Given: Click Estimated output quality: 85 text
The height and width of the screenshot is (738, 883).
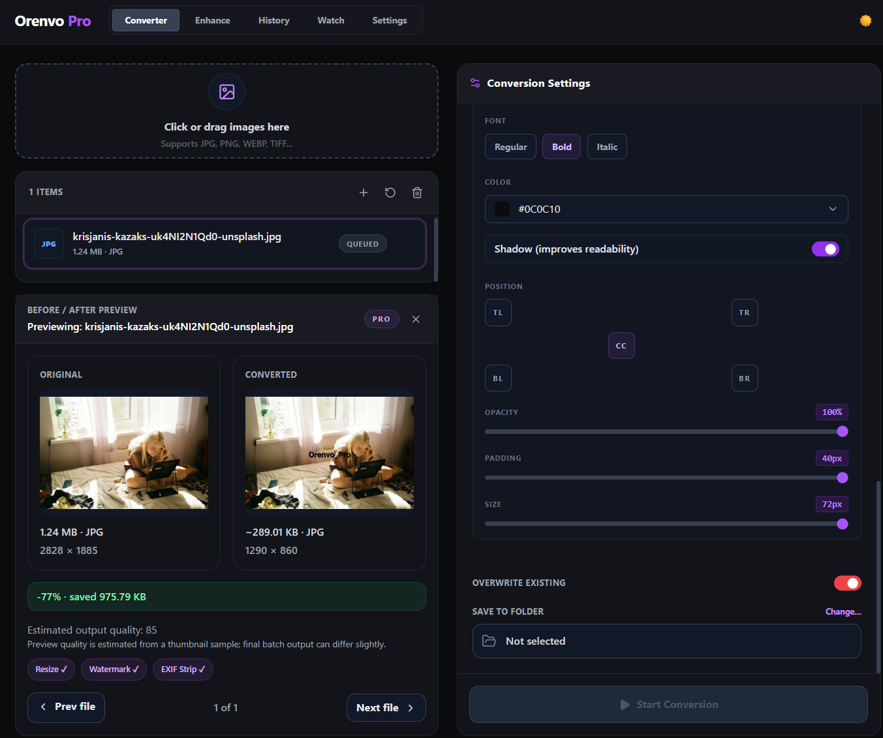Looking at the screenshot, I should coord(92,630).
